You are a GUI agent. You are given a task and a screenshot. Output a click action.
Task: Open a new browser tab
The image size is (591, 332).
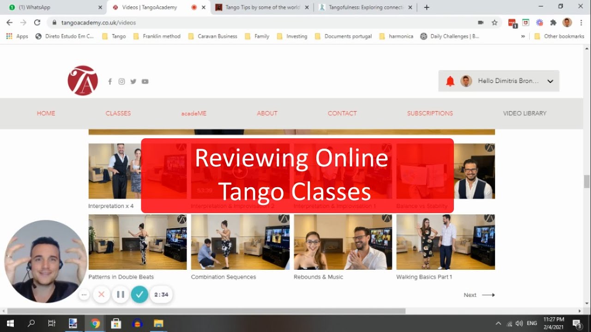427,7
